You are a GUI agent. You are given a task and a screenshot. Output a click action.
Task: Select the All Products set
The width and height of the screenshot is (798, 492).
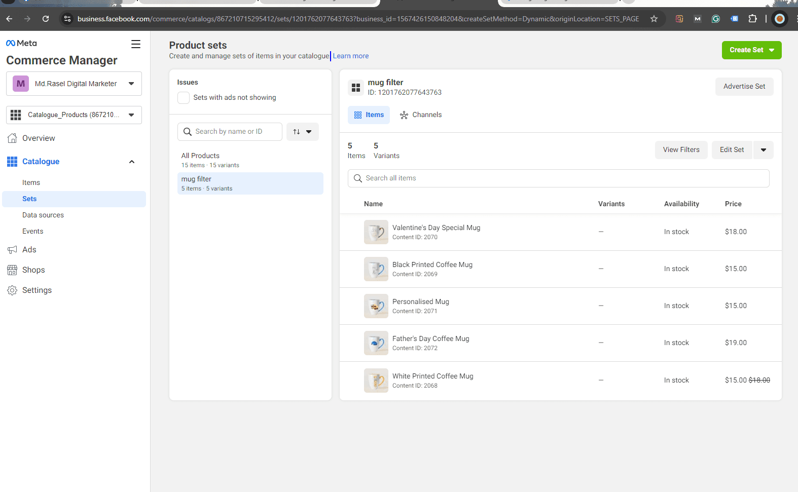coord(250,160)
